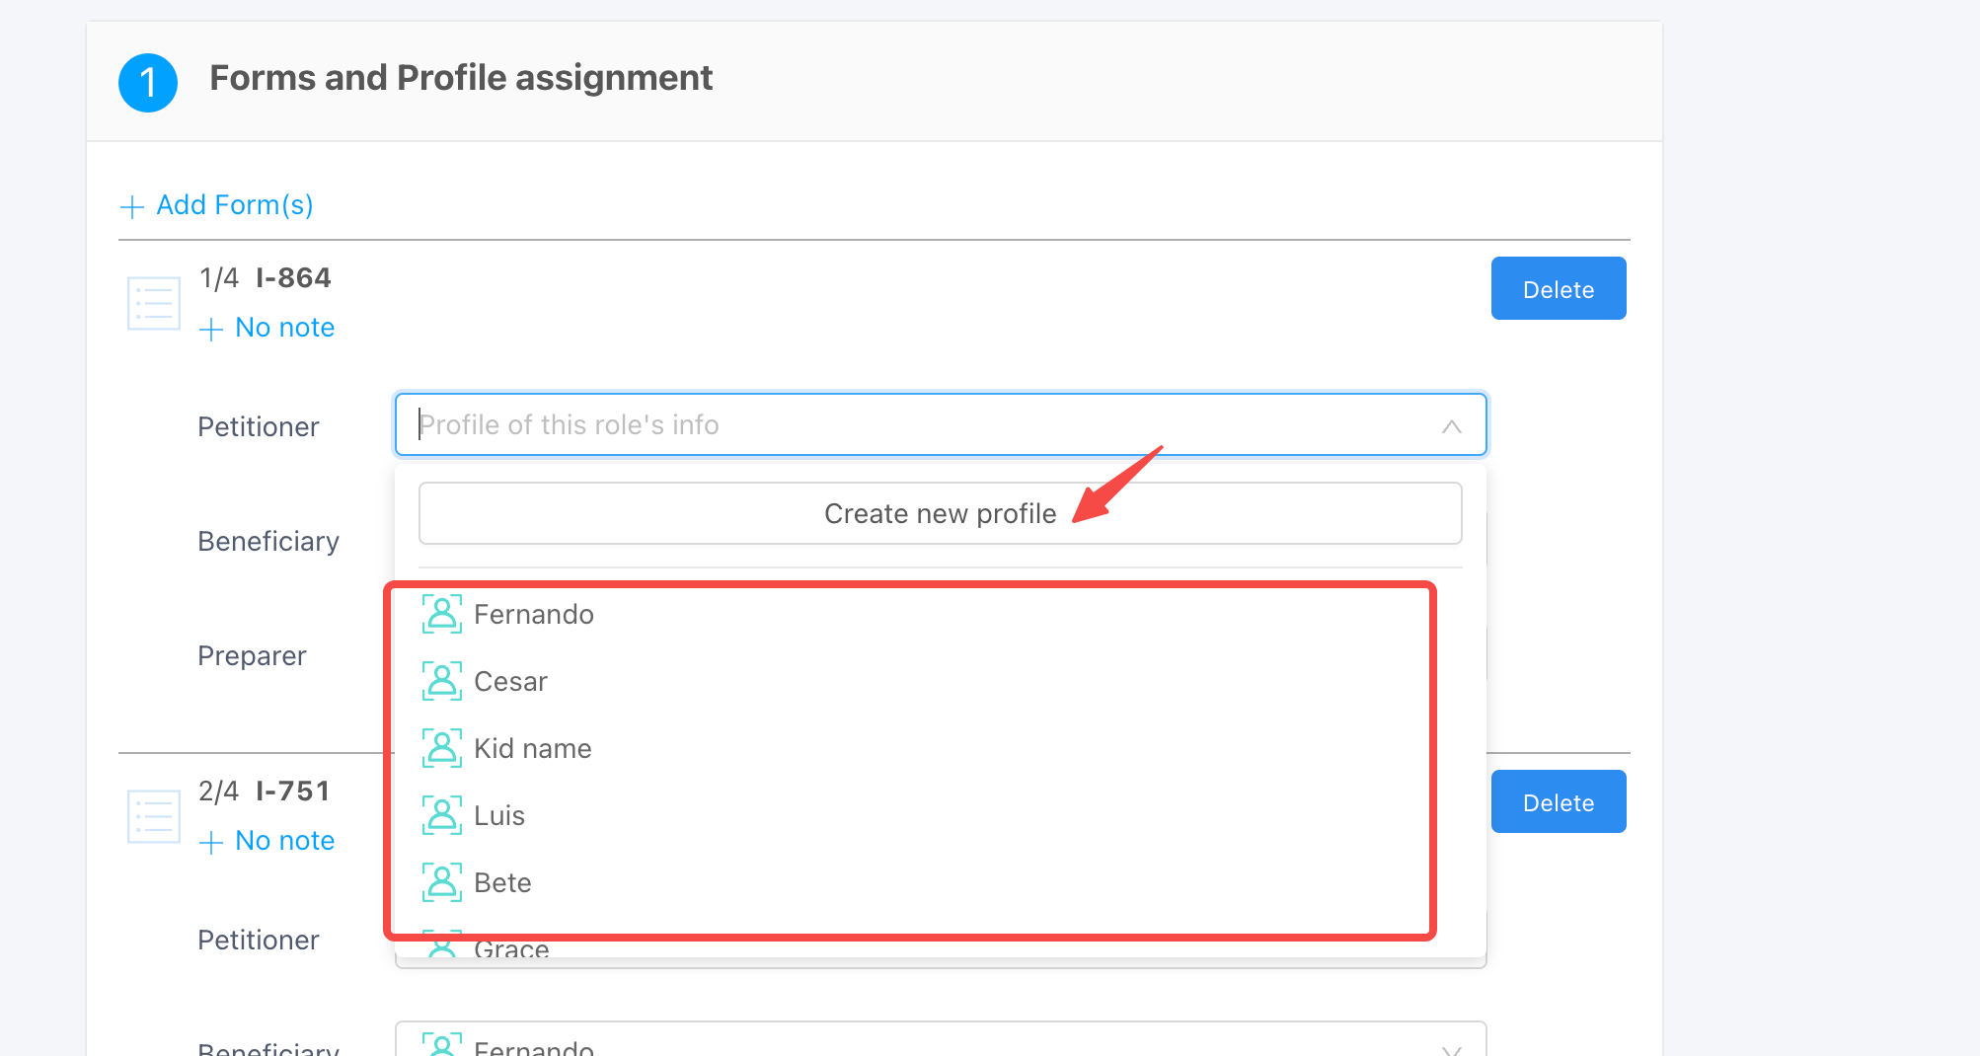Choose Cesar in the profile list
The image size is (1980, 1056).
pyautogui.click(x=510, y=682)
